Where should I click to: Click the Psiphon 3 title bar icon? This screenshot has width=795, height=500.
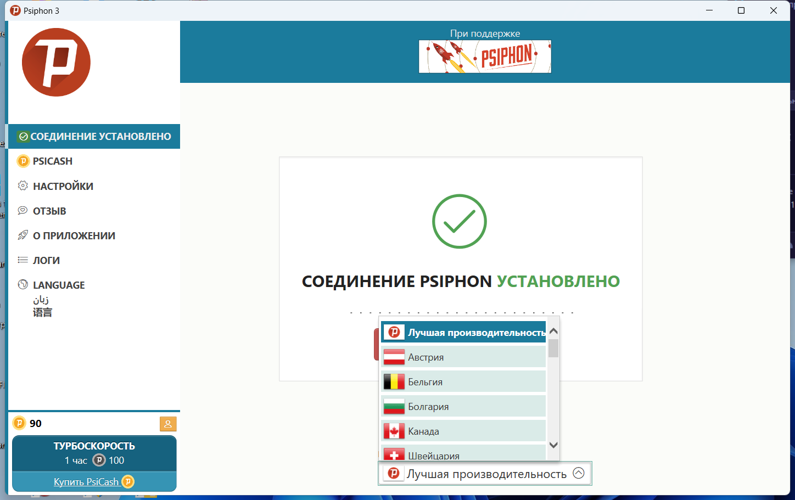[15, 10]
